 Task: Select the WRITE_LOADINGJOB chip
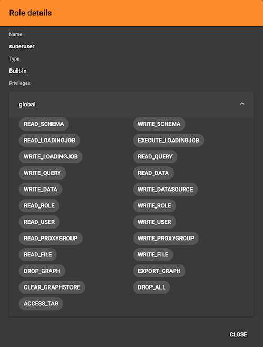tap(50, 157)
